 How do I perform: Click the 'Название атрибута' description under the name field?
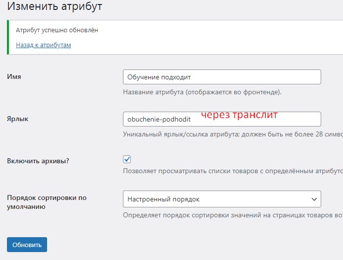(202, 92)
